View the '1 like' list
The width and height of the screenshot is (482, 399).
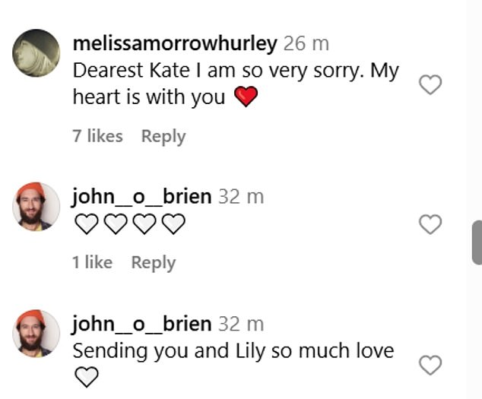tap(92, 262)
